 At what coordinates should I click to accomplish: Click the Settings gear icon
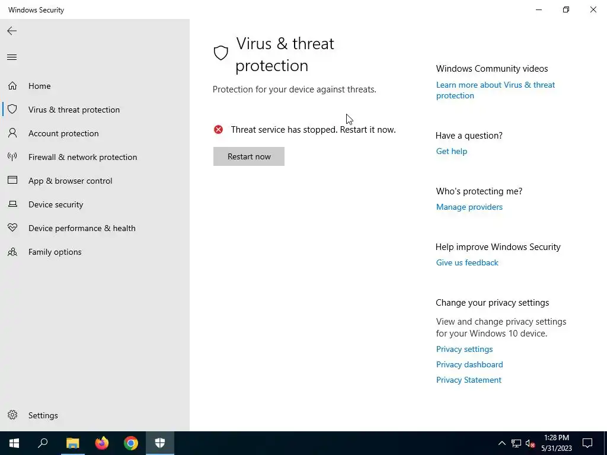point(12,415)
